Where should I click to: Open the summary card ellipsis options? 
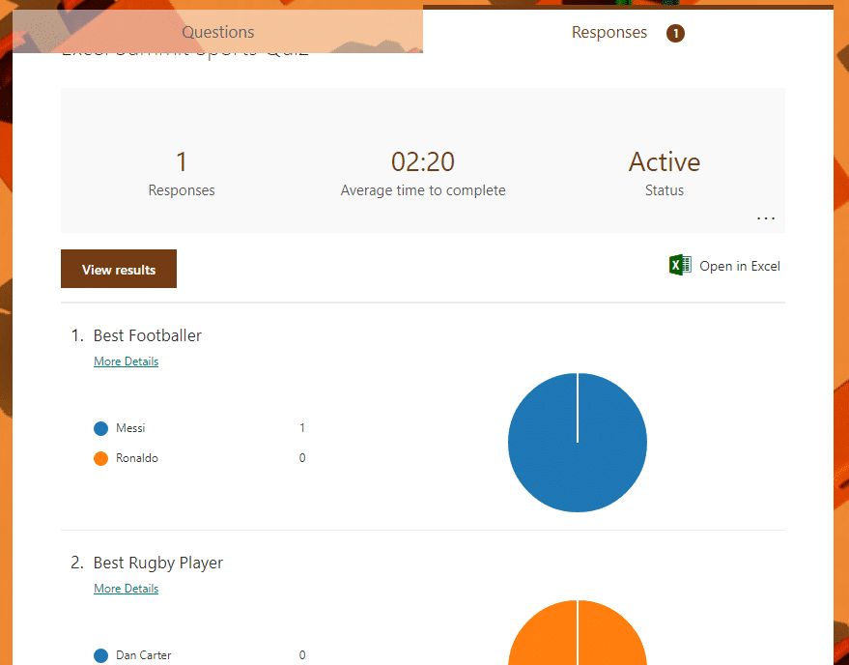(766, 217)
